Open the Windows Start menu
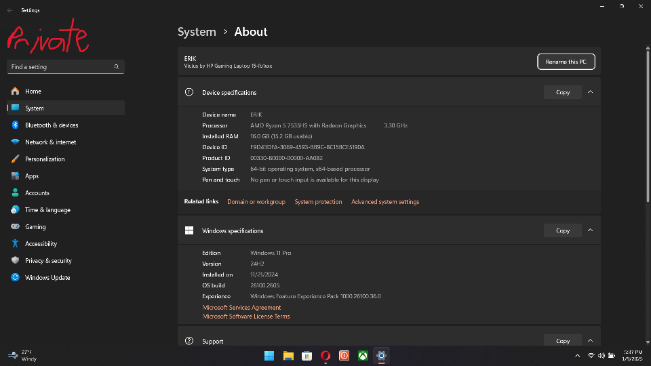Image resolution: width=651 pixels, height=366 pixels. 269,356
